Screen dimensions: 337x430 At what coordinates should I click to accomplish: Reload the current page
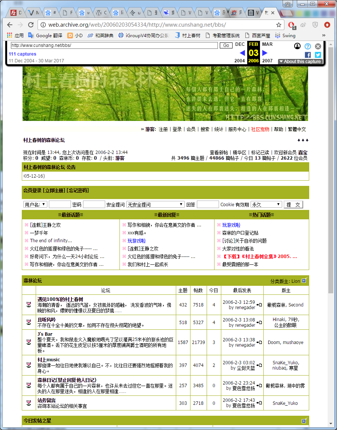tap(31, 25)
